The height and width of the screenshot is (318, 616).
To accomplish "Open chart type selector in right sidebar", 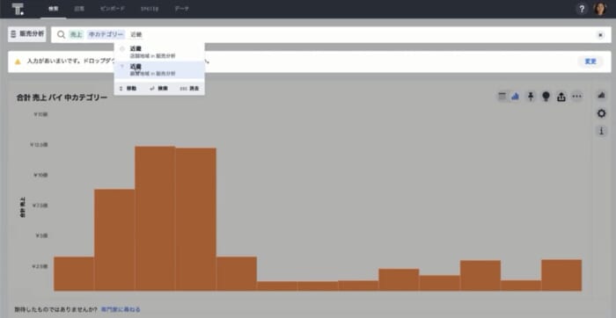I will [x=601, y=95].
